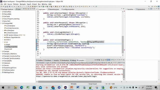Collapse the validateHomePage method fold marker
Viewport: 160px width, 90px height.
(x=39, y=40)
